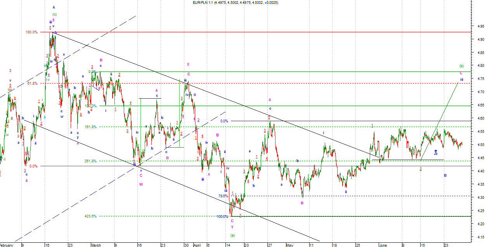This screenshot has height=247, width=485.
Task: Select the green 261.8% level label
Action: (x=90, y=161)
